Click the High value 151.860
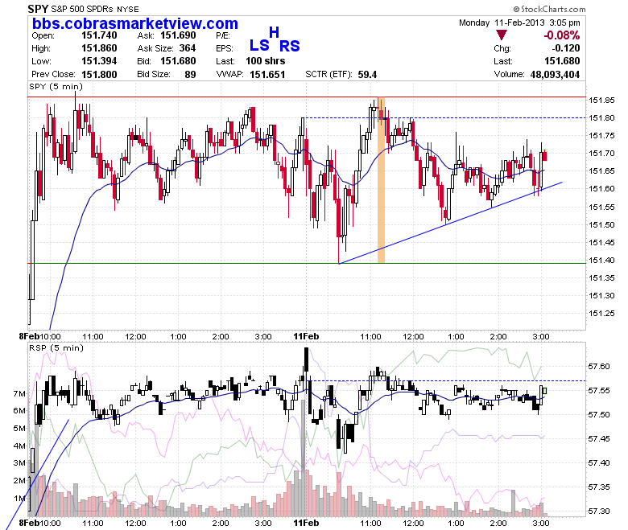 pos(99,48)
